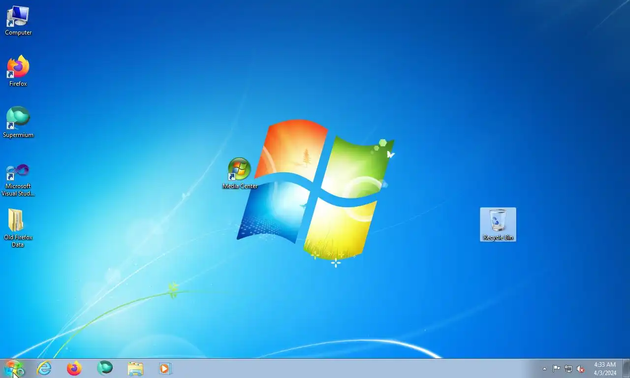Open the clock showing 4:33 AM
The image size is (630, 378).
coord(605,369)
